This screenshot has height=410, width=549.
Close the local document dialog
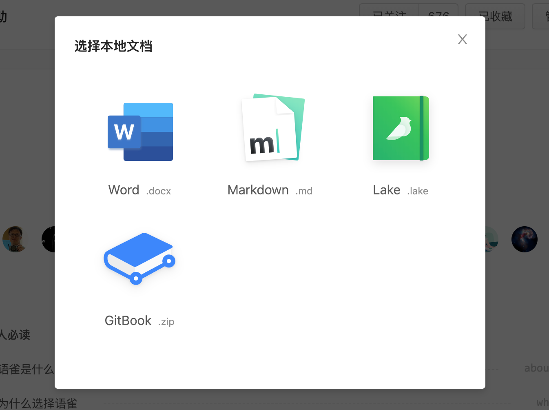(462, 39)
